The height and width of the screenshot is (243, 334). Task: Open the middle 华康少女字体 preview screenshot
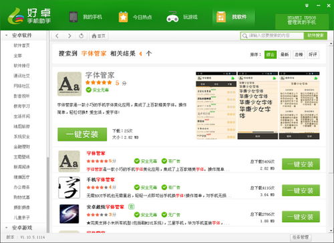(x=258, y=106)
